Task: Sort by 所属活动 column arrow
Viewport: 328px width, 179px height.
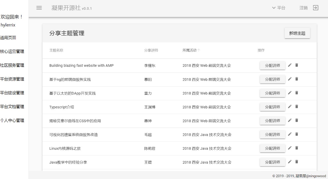Action: pos(199,50)
